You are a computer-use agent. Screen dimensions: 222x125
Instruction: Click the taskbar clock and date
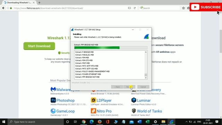207,122
